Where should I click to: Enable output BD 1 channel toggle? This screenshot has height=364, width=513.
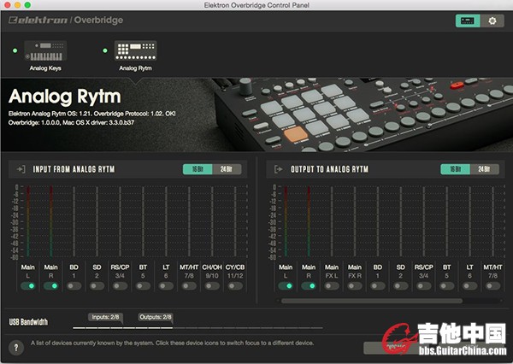tap(378, 286)
